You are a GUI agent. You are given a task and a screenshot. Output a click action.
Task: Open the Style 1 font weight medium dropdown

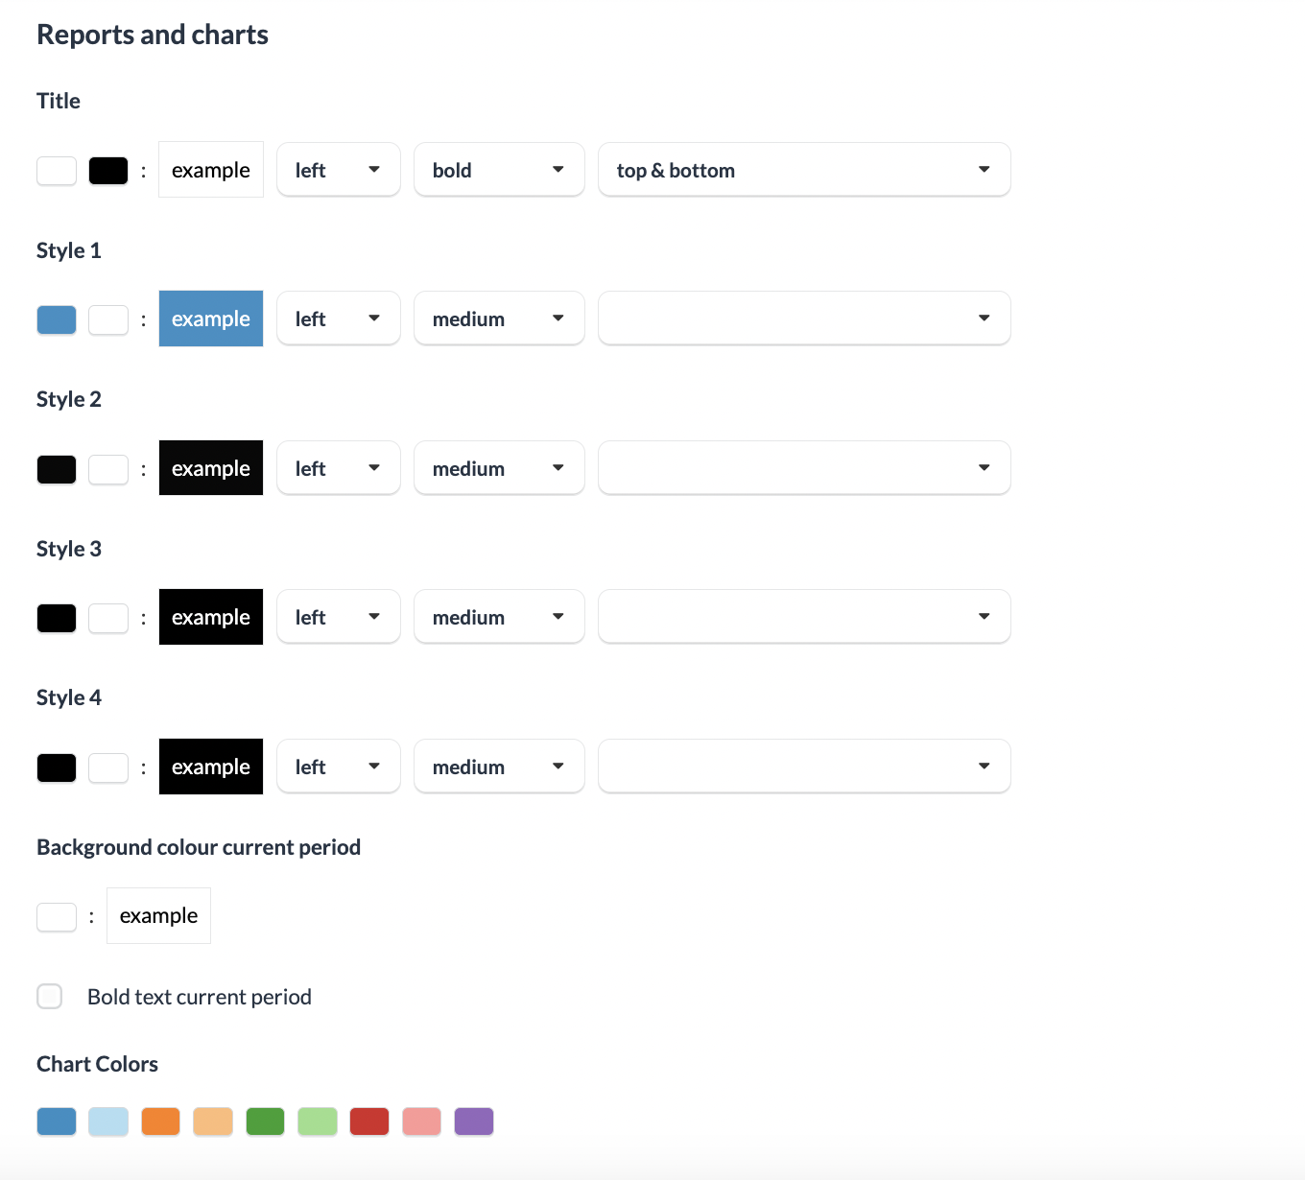(499, 319)
